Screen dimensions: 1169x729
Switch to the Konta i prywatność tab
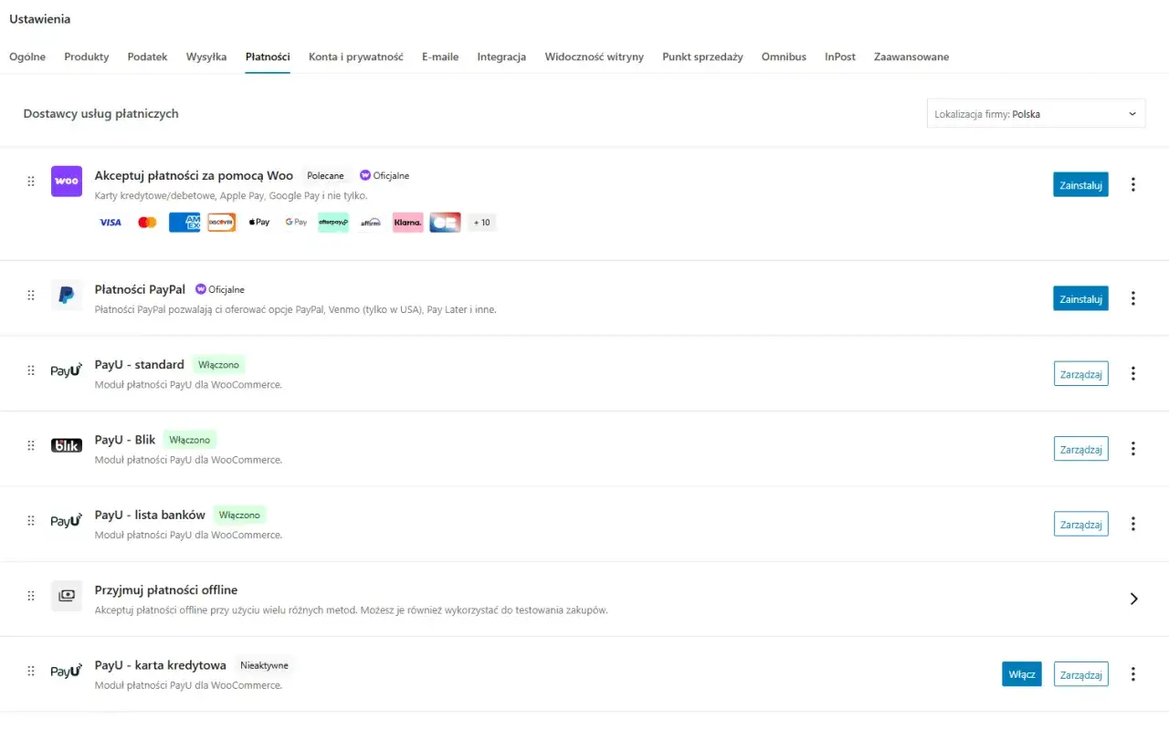pyautogui.click(x=356, y=57)
